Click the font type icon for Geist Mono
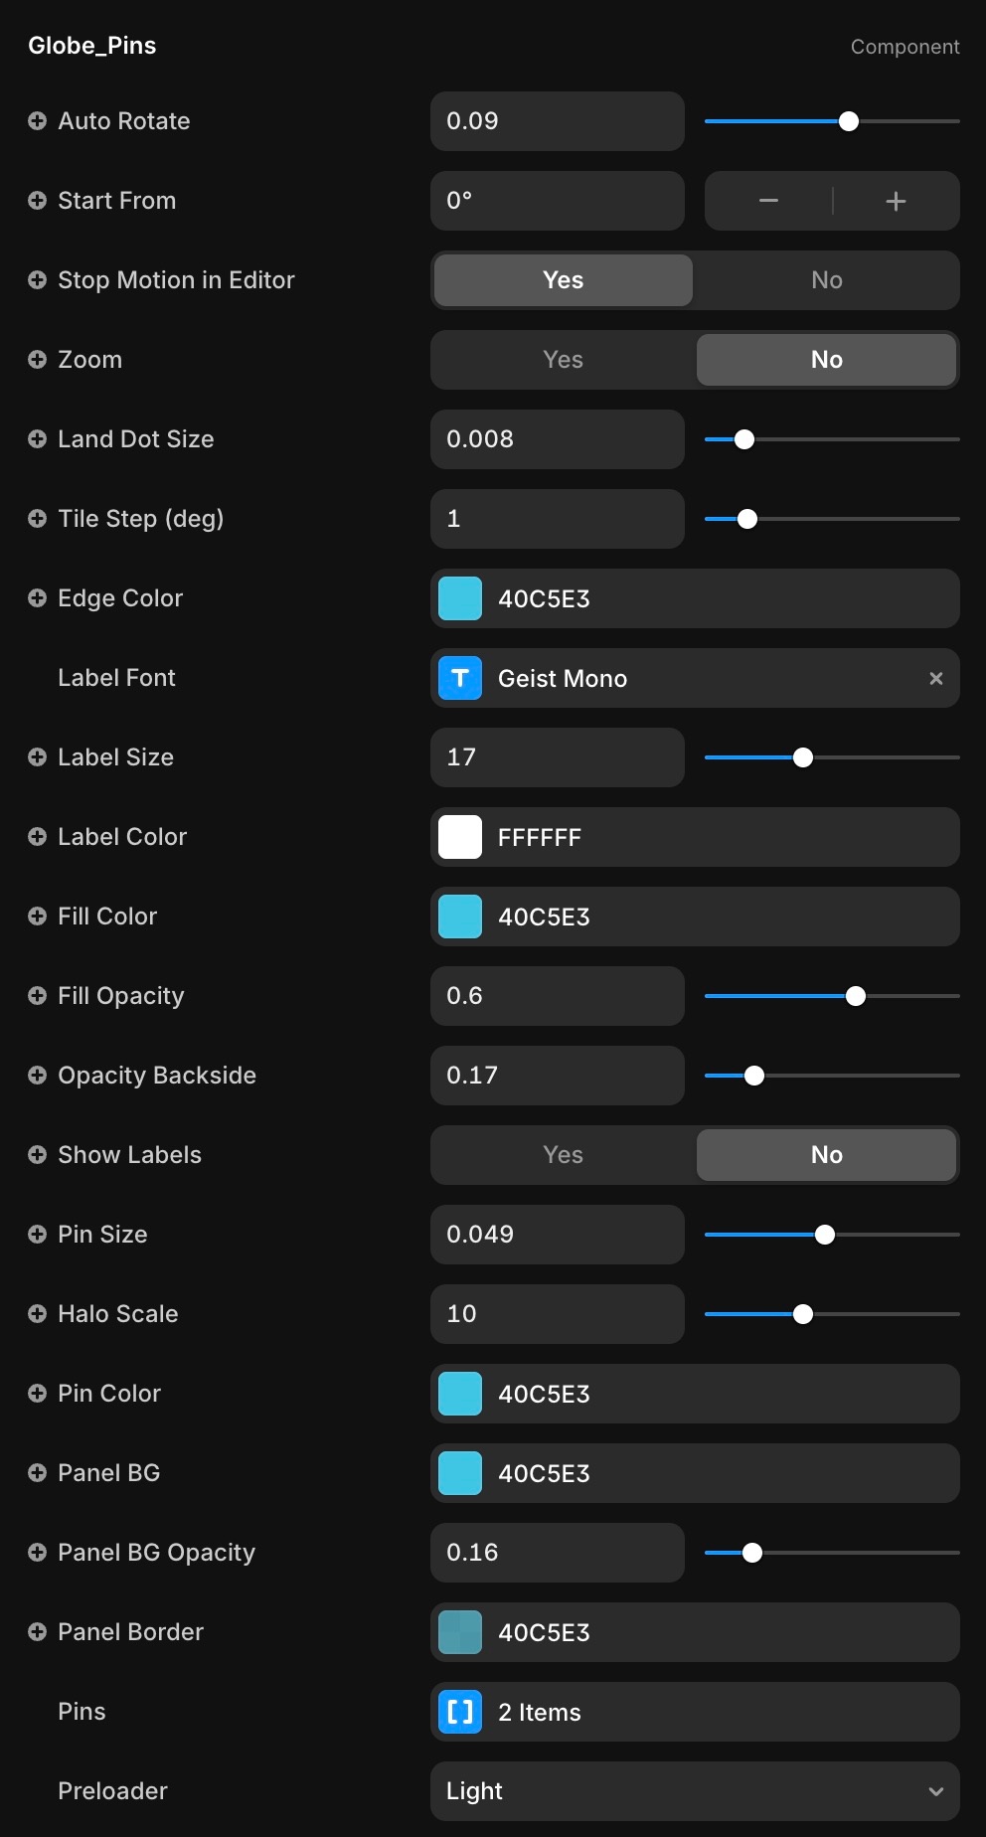 [460, 678]
